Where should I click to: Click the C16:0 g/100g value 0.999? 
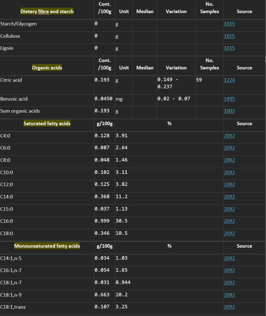(x=102, y=221)
